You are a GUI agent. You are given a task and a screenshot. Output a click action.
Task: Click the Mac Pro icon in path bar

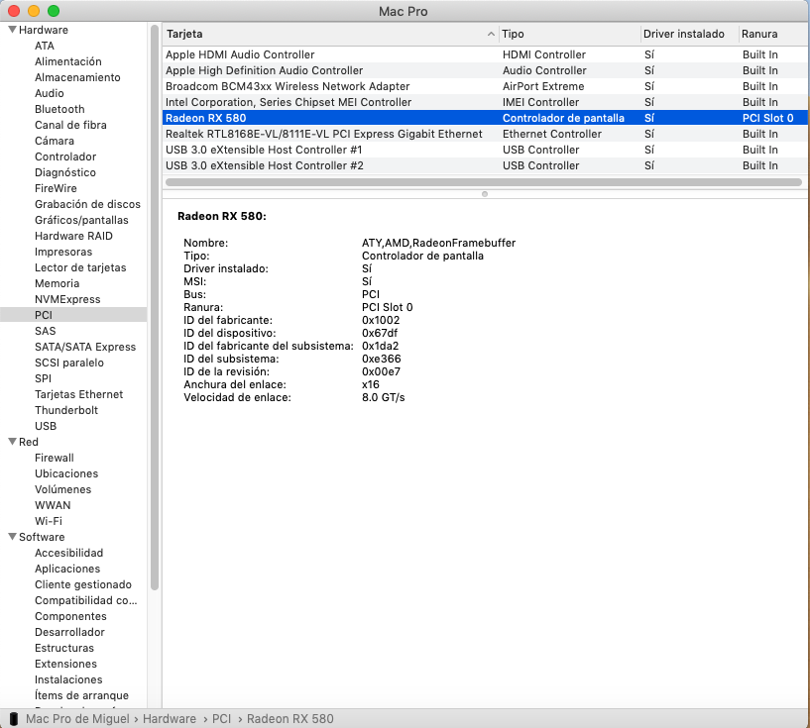pos(14,719)
